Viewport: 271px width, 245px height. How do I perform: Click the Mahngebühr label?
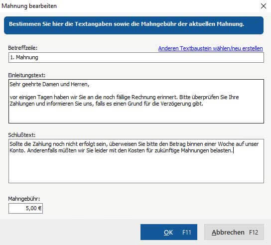24,199
